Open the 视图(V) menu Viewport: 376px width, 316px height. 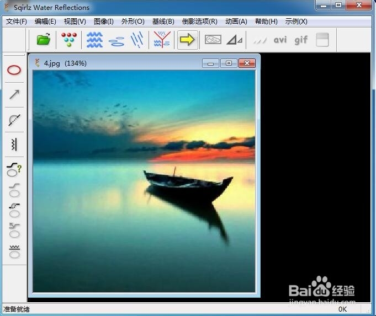pos(75,22)
